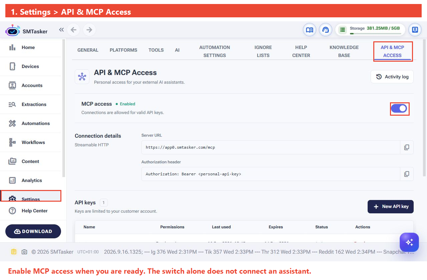Click the Expires column header
The height and width of the screenshot is (280, 427).
(x=276, y=227)
